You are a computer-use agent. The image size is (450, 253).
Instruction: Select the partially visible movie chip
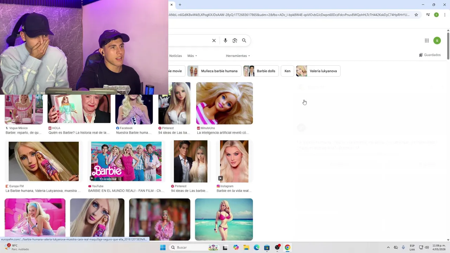tap(176, 71)
